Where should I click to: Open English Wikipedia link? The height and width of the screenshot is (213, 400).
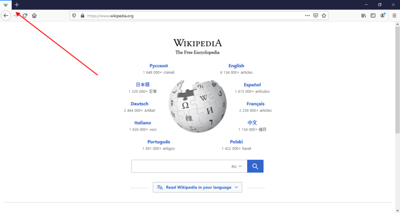coord(236,66)
